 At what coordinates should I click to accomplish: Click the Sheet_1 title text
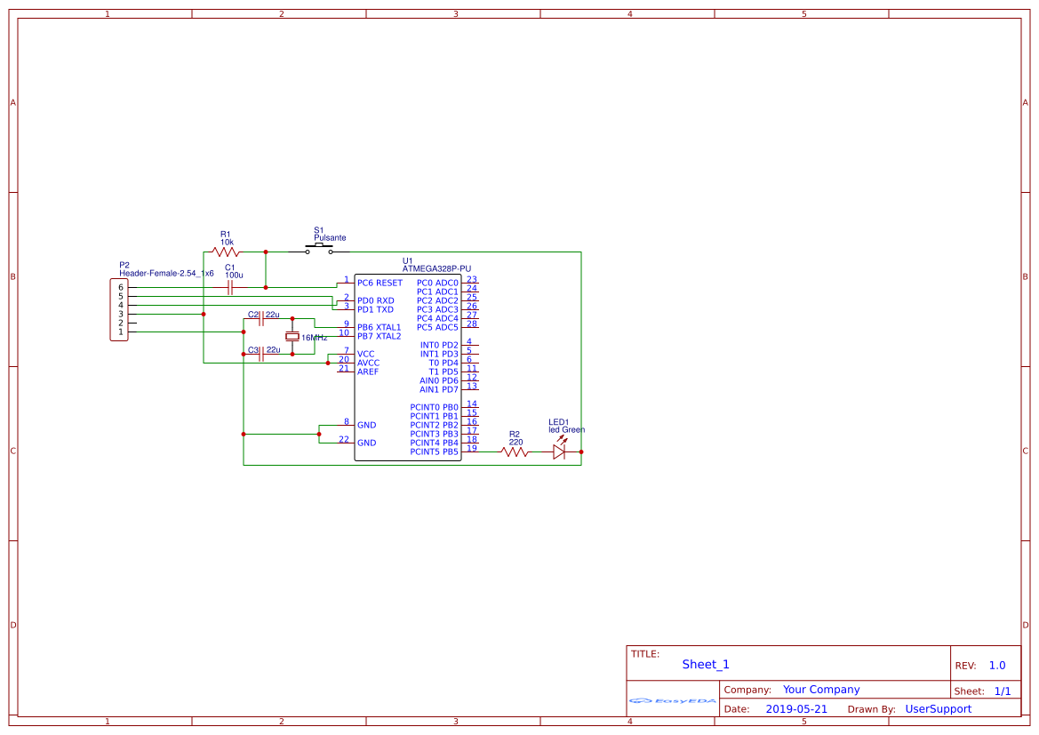tap(705, 664)
